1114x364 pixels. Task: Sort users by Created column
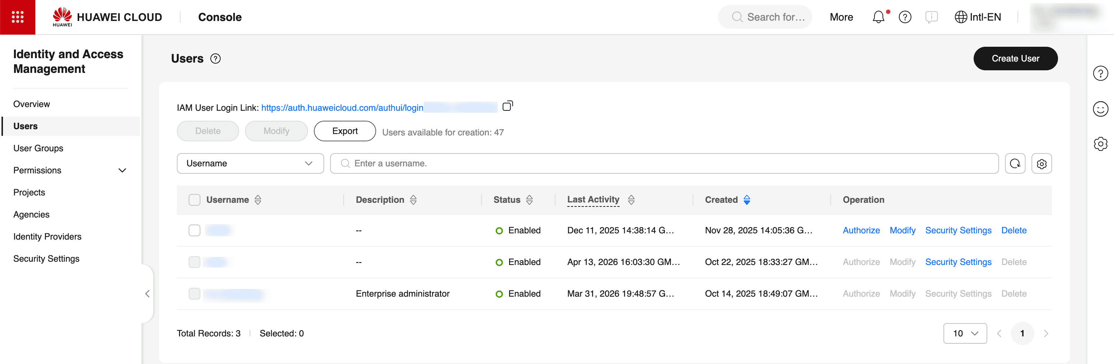(746, 200)
